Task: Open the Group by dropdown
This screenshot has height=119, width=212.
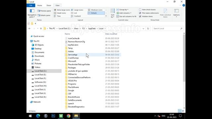Action: coord(123,10)
